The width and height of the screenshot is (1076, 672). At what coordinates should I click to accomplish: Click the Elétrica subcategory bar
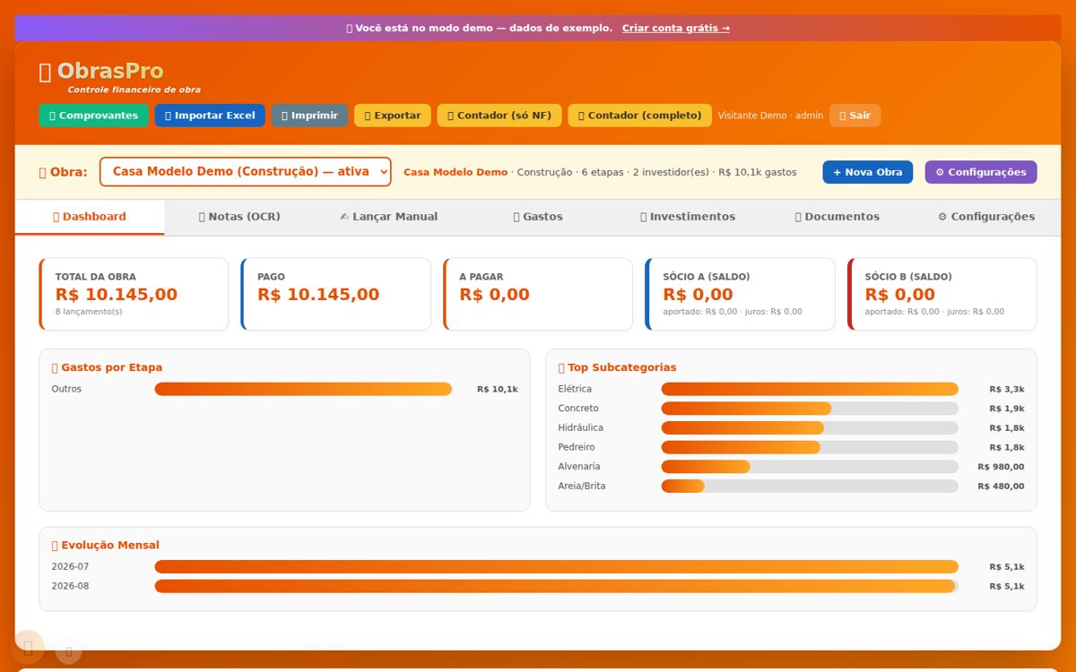(x=810, y=389)
